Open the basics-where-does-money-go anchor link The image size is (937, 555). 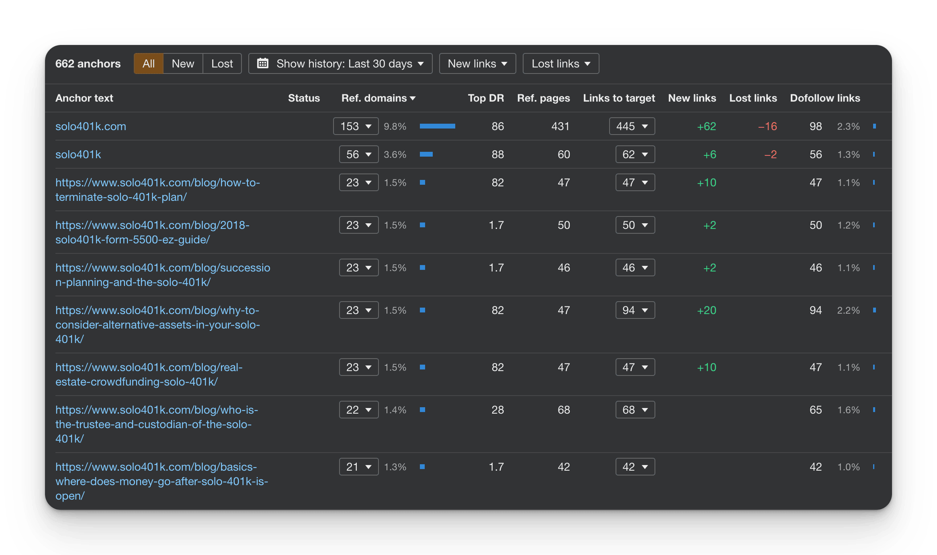[162, 481]
